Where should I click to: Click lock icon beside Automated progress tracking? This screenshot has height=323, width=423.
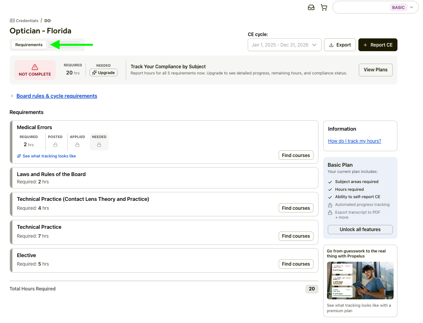pyautogui.click(x=330, y=205)
